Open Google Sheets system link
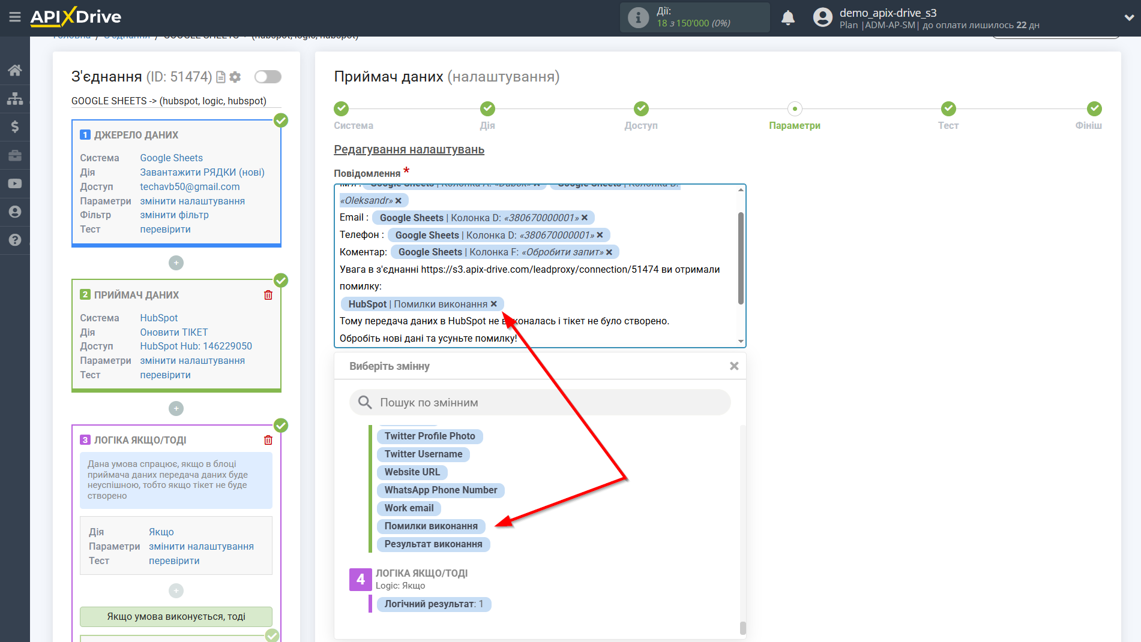1141x642 pixels. (171, 158)
